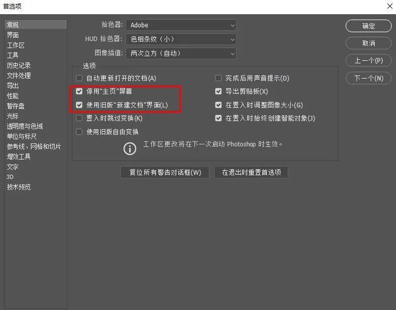Uncheck 使用旧版"新建文档"界面(L) checkbox
The image size is (396, 310).
point(79,105)
